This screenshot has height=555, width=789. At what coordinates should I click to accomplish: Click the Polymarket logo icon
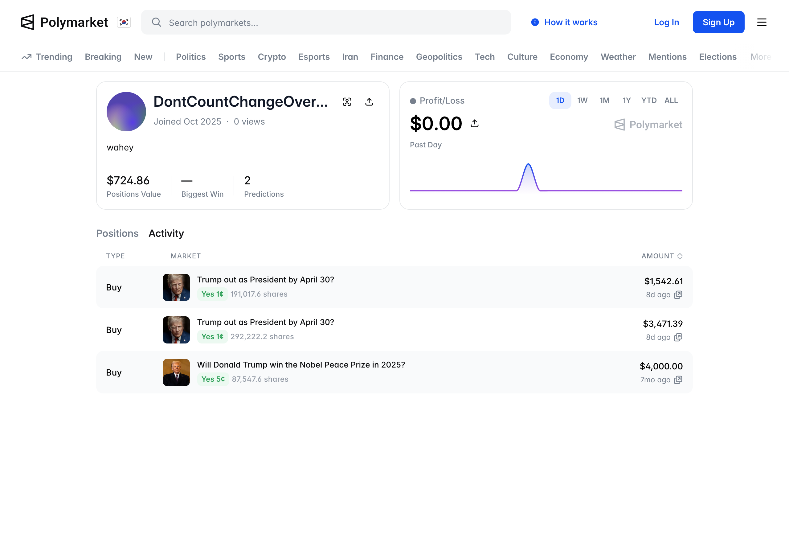27,22
